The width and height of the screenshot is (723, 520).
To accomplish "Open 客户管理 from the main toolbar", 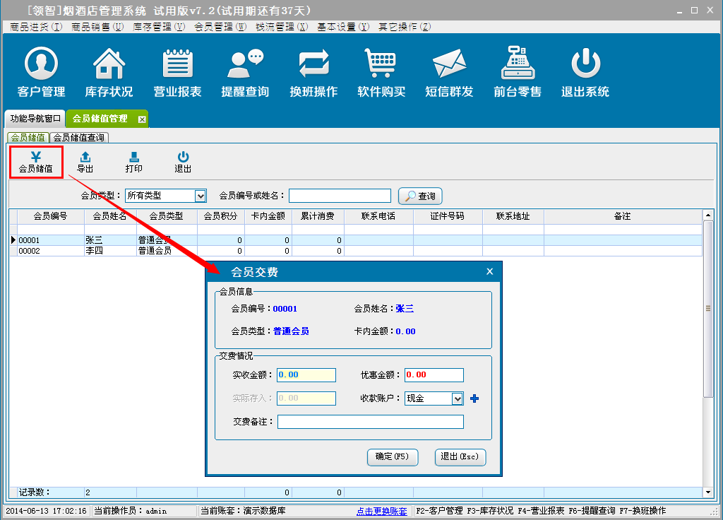I will coord(41,72).
